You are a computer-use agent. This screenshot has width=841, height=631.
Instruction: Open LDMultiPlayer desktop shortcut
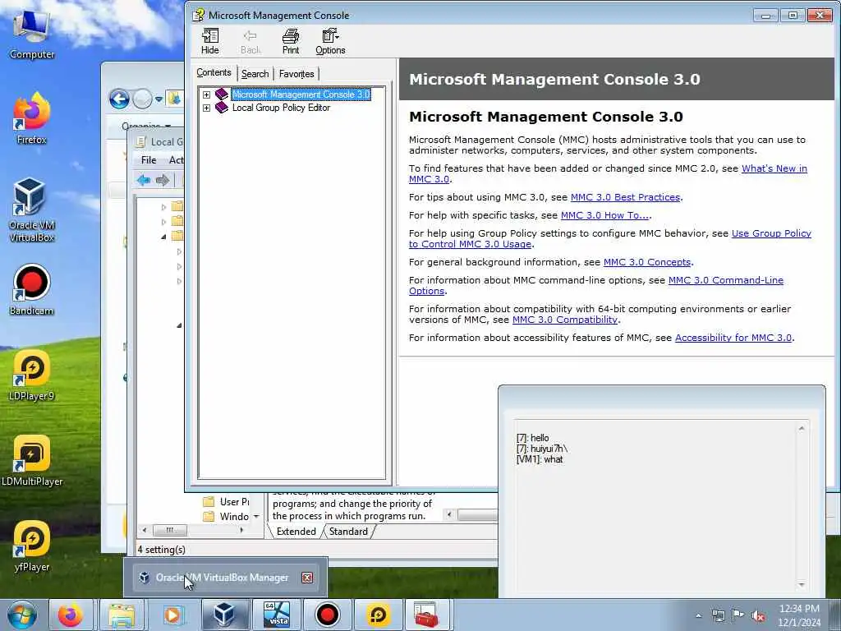pos(32,460)
